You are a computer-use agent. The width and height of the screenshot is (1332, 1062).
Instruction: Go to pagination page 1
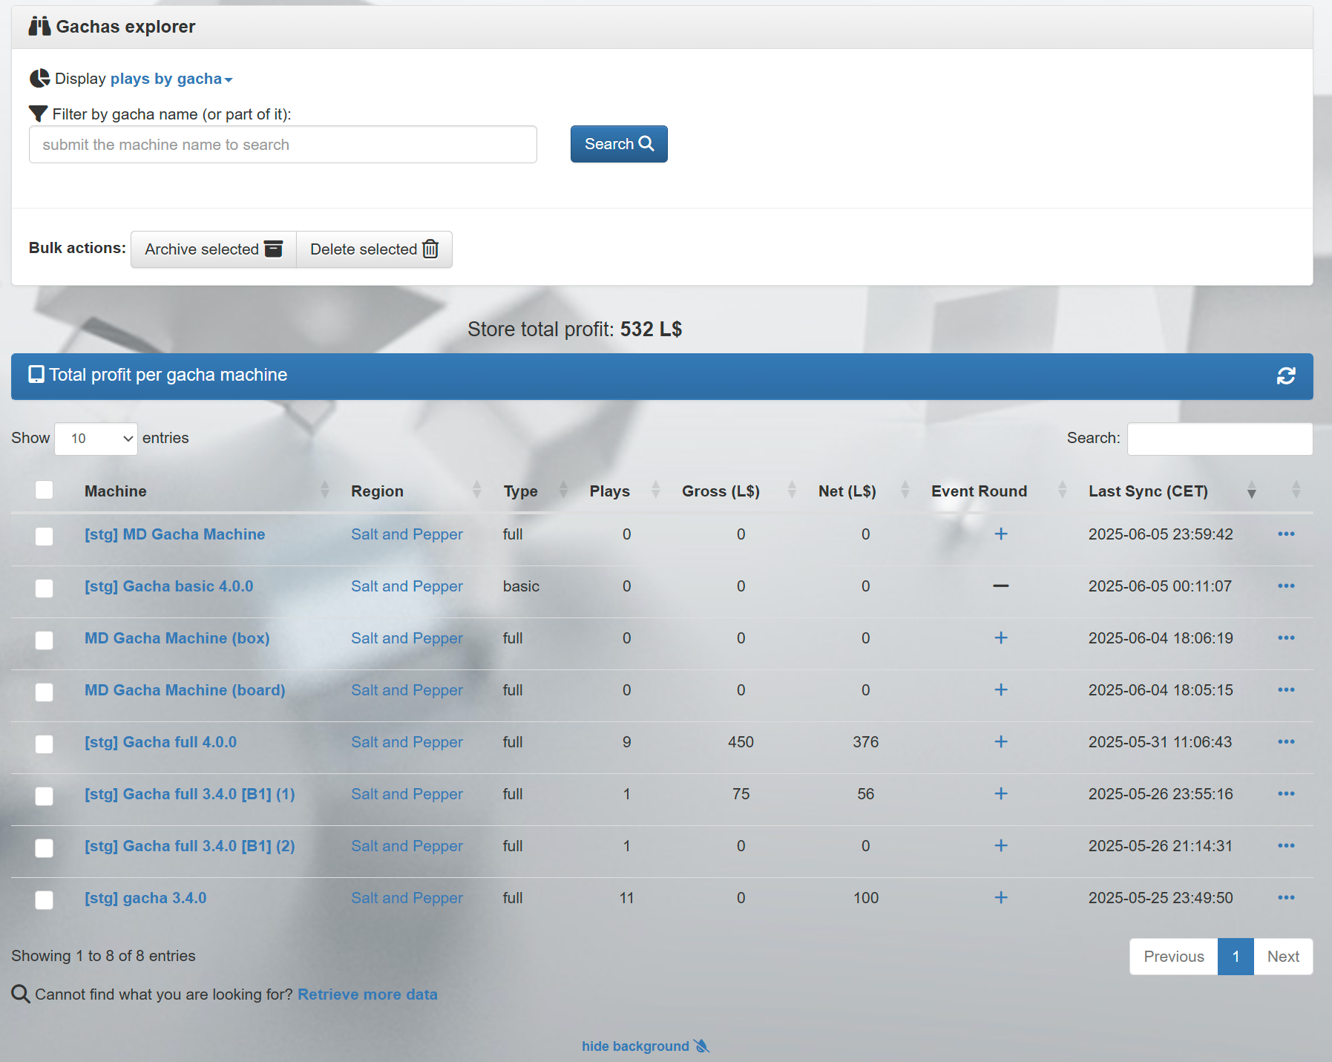coord(1236,957)
